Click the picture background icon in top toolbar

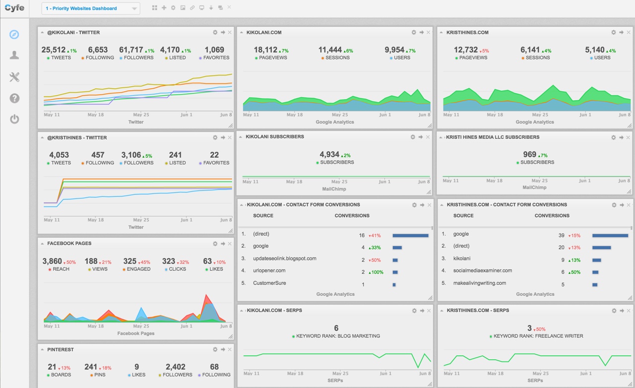click(183, 8)
